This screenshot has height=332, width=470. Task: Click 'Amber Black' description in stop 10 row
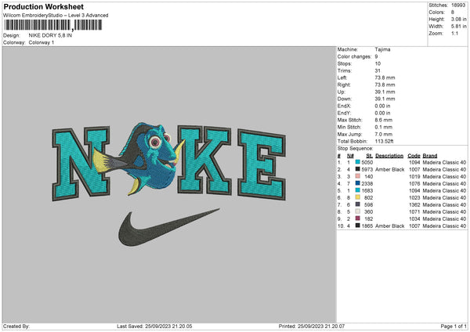(389, 226)
